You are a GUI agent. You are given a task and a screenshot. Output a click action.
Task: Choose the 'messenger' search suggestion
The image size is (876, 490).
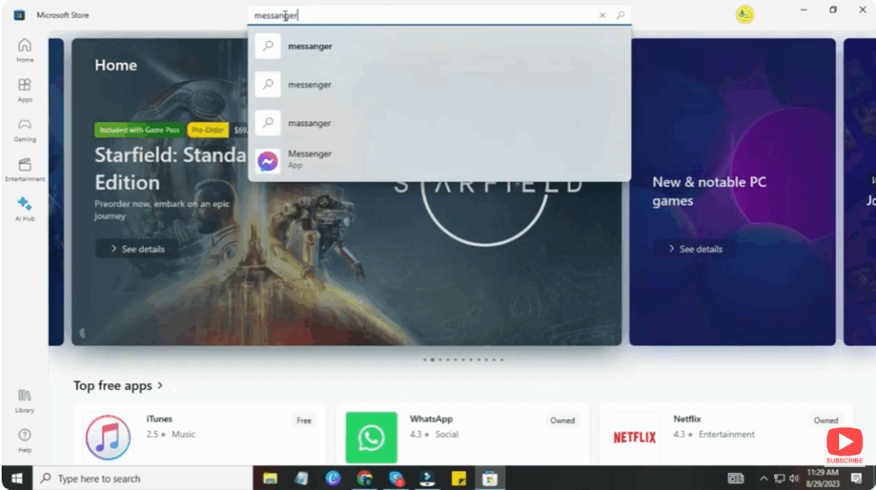click(309, 85)
